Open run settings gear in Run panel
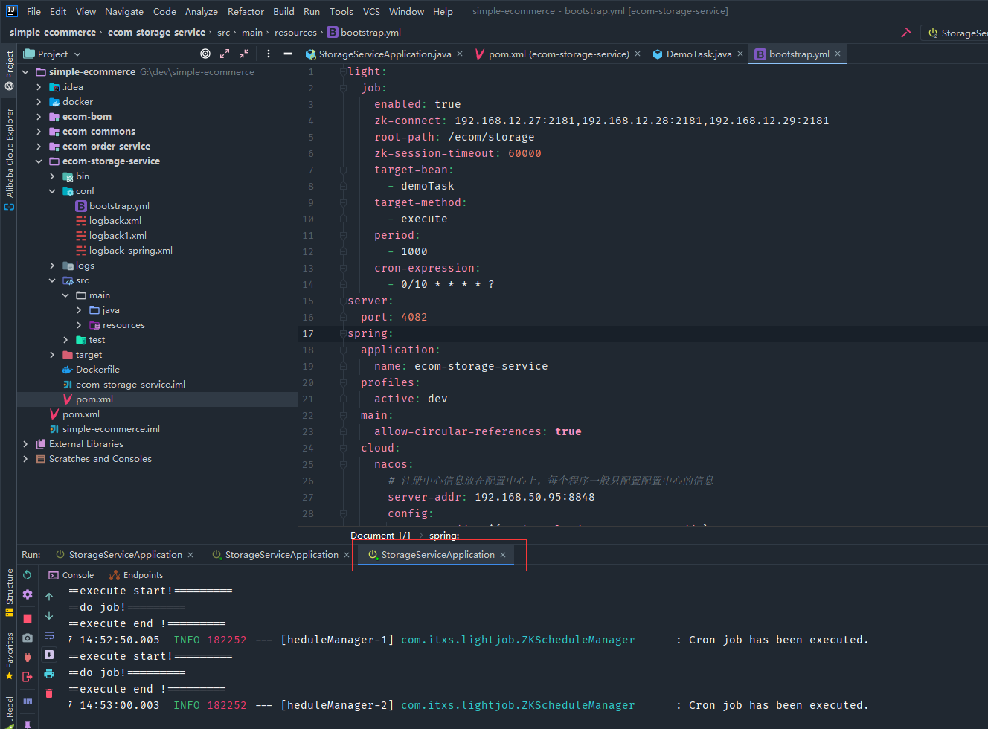 pyautogui.click(x=28, y=594)
